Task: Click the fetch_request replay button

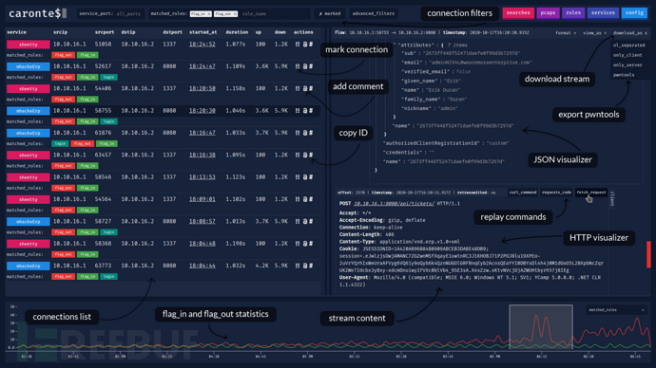Action: [591, 193]
